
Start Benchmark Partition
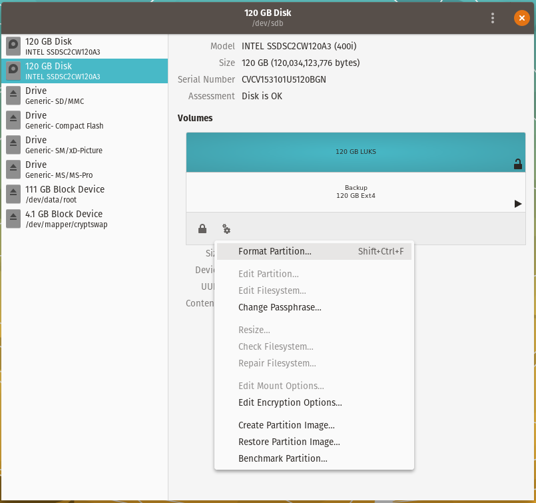[282, 458]
